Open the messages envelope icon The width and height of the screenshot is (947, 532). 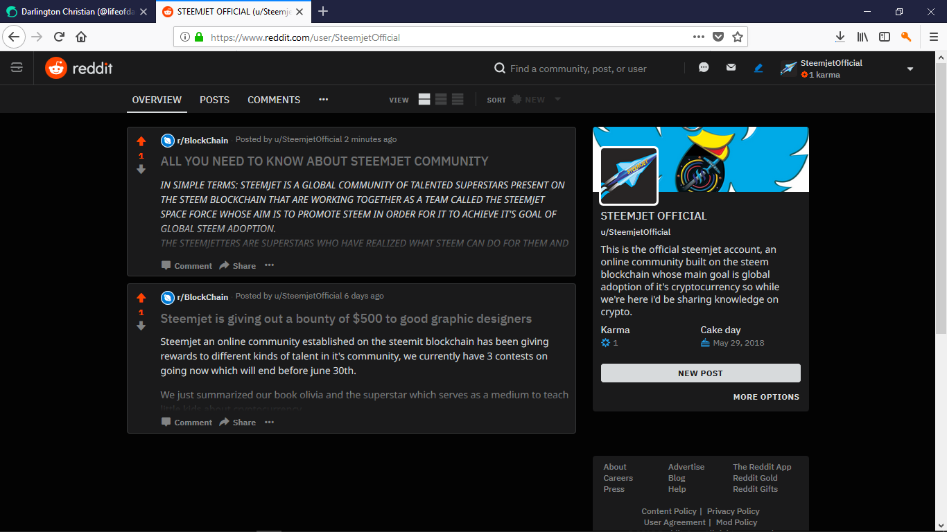click(731, 67)
